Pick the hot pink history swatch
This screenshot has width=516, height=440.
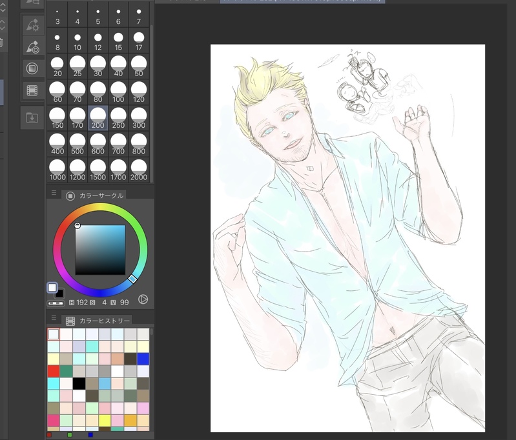click(54, 420)
